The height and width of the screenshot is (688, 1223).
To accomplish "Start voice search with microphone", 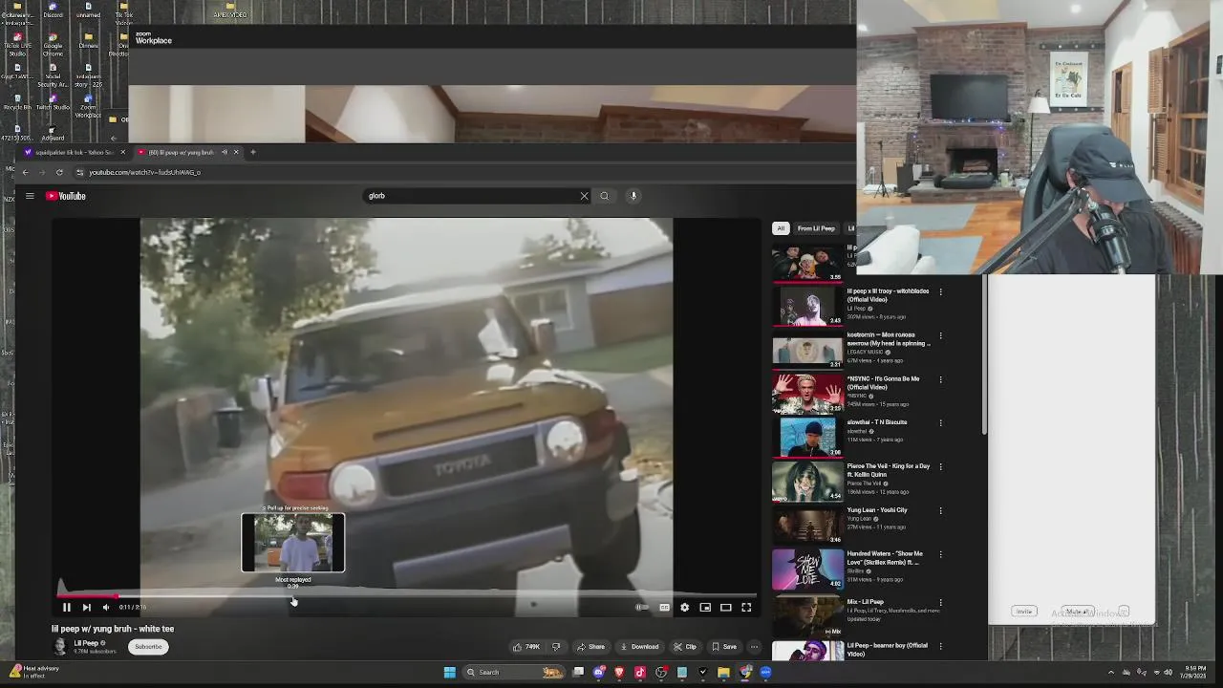I will [633, 196].
